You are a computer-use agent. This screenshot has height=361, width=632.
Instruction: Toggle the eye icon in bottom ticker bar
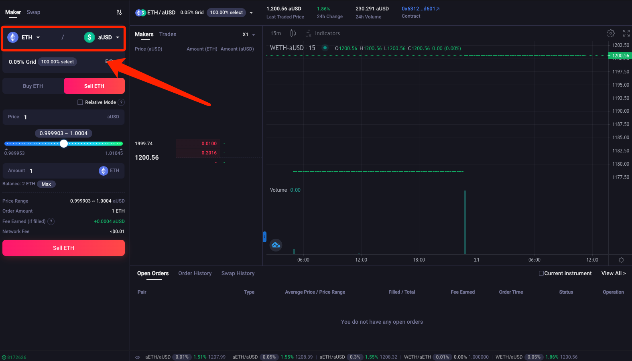point(138,357)
